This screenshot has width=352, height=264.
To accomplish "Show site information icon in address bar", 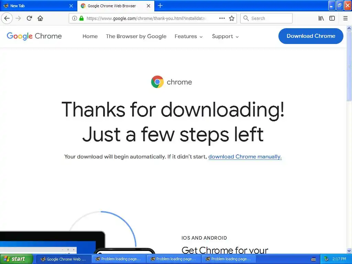I will [75, 18].
